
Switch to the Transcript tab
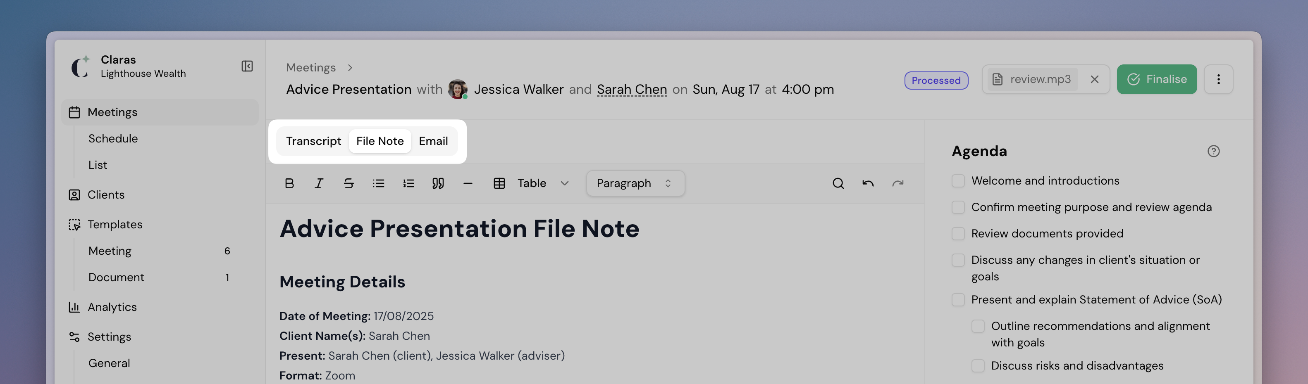point(313,141)
